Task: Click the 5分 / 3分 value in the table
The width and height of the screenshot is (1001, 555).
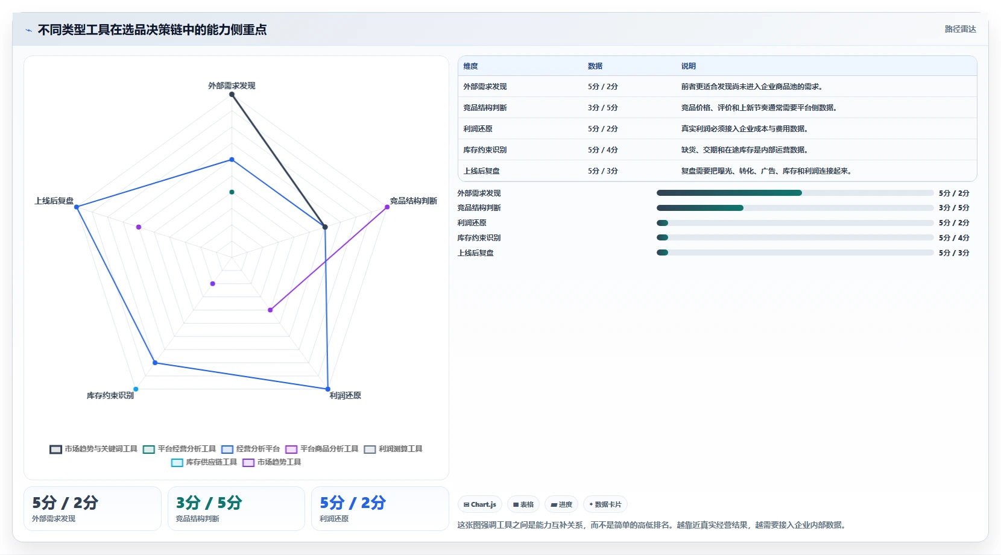Action: point(603,171)
